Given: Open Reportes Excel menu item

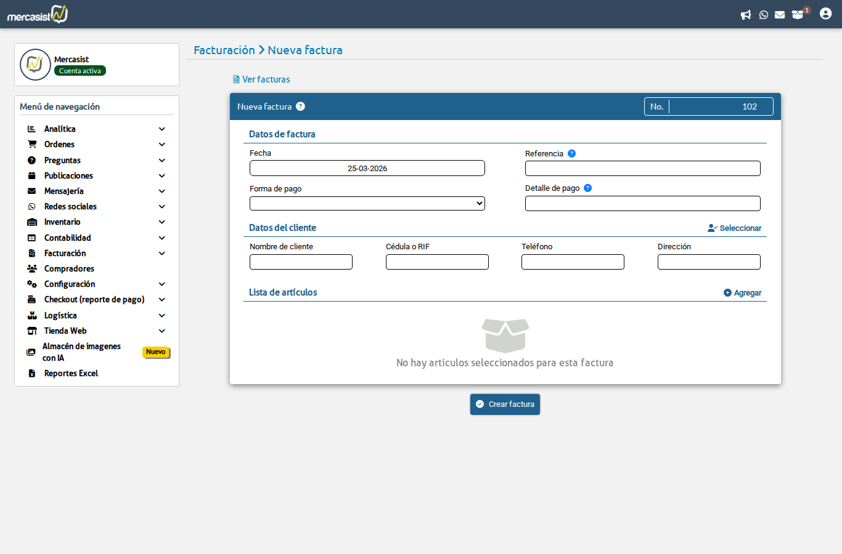Looking at the screenshot, I should coord(71,374).
